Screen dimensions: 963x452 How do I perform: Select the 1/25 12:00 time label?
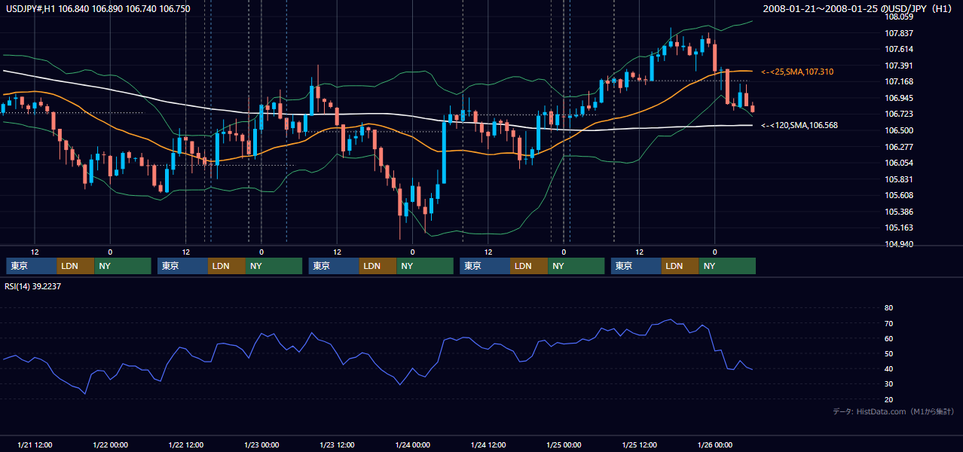click(639, 444)
